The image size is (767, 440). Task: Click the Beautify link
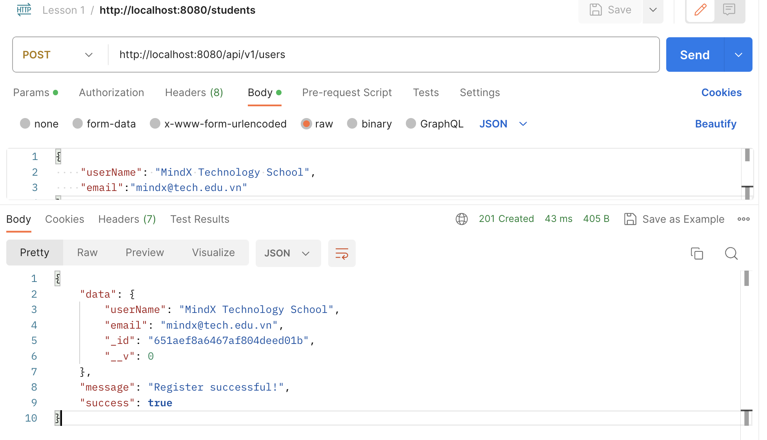click(715, 124)
